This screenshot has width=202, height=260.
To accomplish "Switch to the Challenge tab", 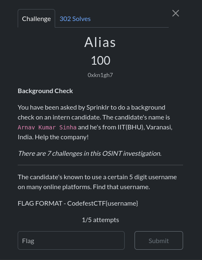I will coord(37,19).
